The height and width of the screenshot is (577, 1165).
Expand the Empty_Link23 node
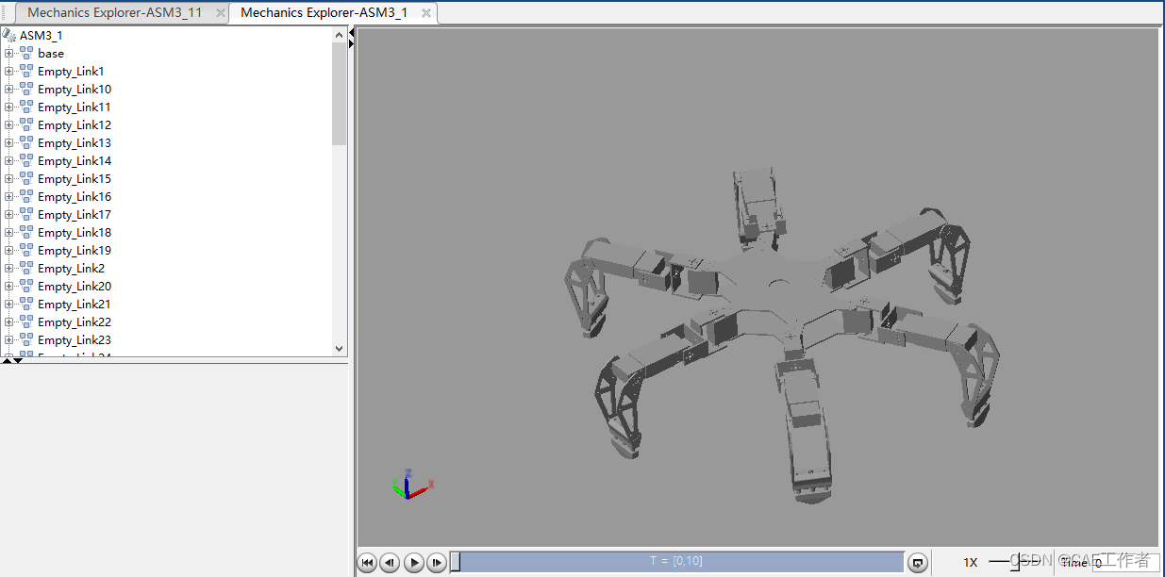(8, 340)
